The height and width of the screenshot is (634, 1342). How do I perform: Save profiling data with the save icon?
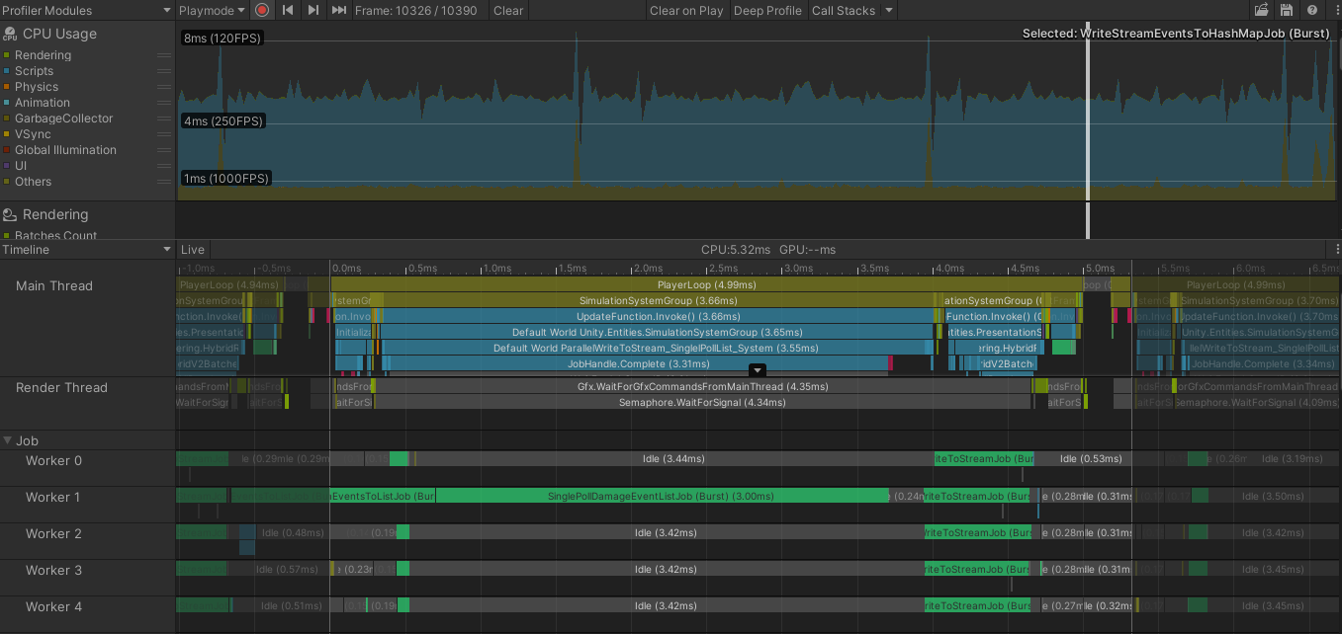(1287, 9)
